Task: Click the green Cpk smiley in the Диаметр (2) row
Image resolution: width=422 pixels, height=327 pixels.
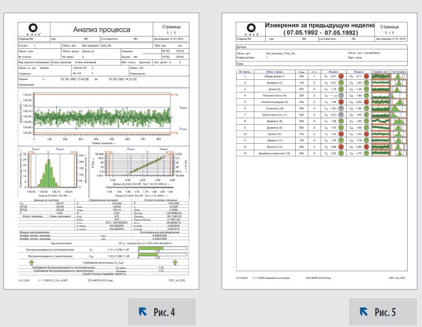Action: click(366, 83)
